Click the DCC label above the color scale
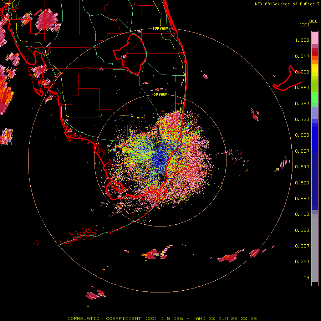This screenshot has width=321, height=321. coord(313,21)
